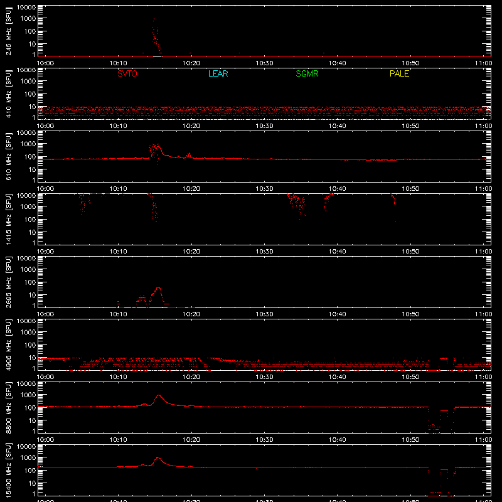The width and height of the screenshot is (502, 502).
Task: Click the data dropout in the 8800 MHz plot
Action: point(441,421)
